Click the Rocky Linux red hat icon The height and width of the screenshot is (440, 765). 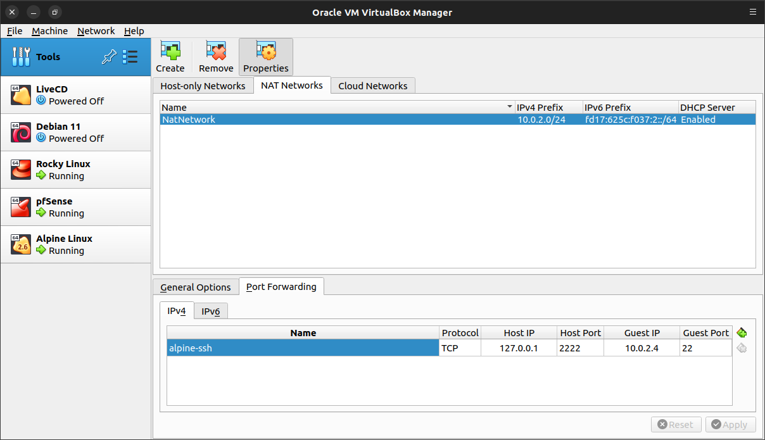coord(21,170)
